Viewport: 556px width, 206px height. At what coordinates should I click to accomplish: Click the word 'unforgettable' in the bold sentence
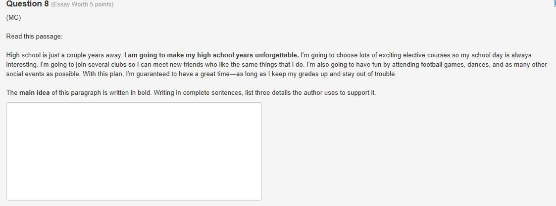click(277, 55)
